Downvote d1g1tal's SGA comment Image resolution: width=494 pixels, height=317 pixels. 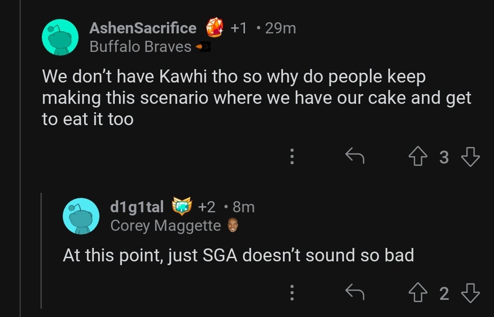[470, 293]
